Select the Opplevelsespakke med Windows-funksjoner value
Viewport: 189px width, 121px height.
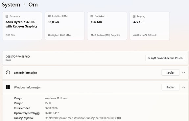click(83, 118)
